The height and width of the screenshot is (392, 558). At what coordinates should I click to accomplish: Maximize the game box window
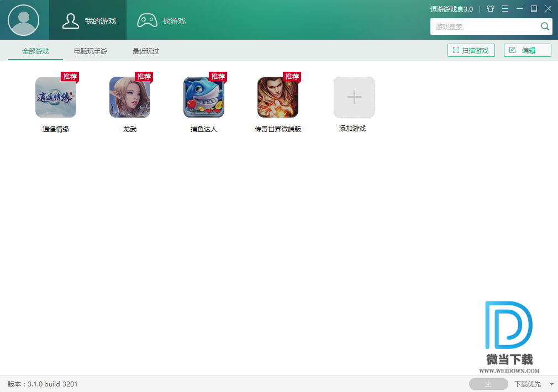pos(534,8)
